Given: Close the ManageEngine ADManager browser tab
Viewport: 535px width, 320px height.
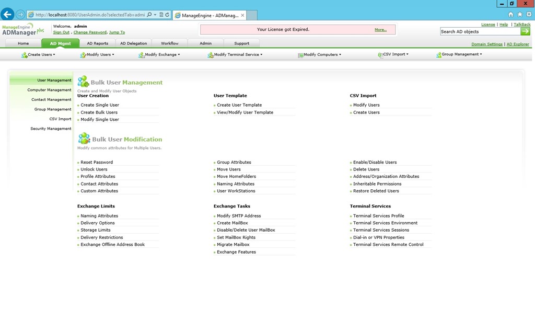Looking at the screenshot, I should point(242,15).
